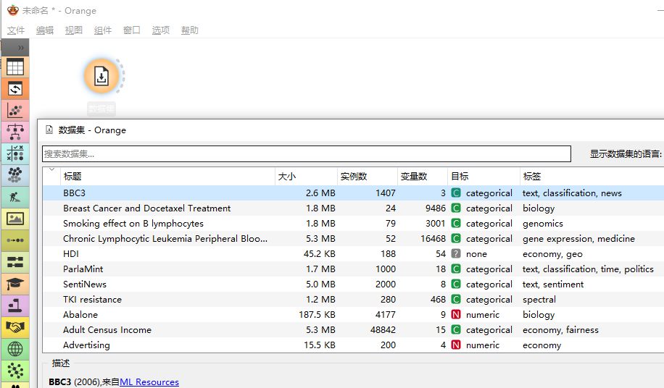Click the Orange application logo

[13, 10]
